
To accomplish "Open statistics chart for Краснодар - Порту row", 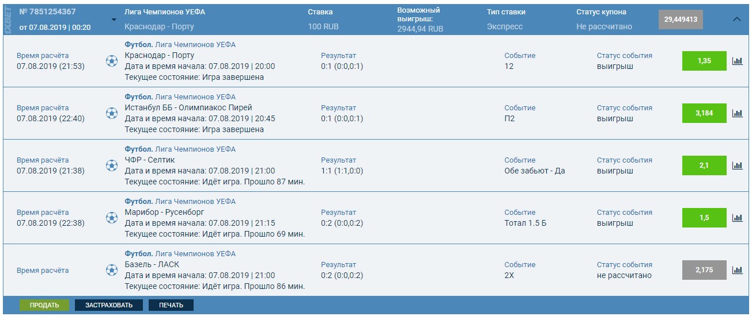I will [x=737, y=61].
